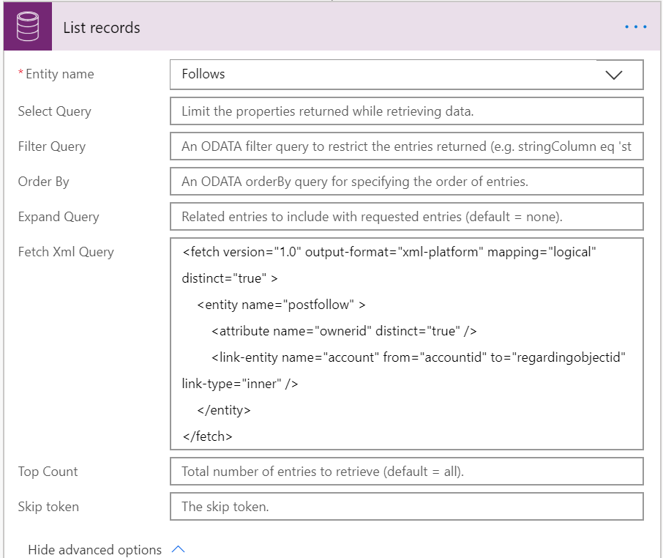Click the Filter Query input field

pyautogui.click(x=406, y=146)
